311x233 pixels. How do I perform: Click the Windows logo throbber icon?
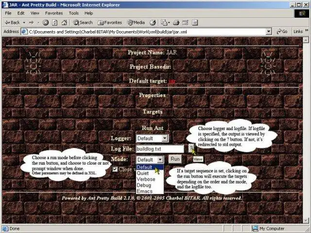(x=302, y=13)
